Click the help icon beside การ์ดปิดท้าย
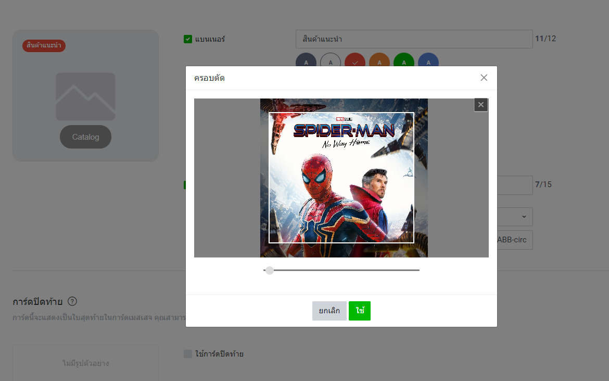The image size is (609, 381). click(72, 301)
